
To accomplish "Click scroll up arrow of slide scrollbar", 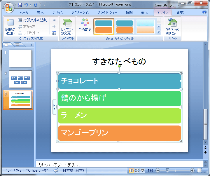I will tap(205, 45).
